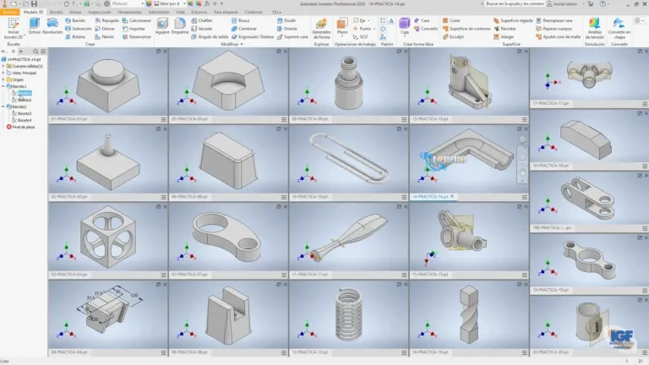This screenshot has width=649, height=365.
Task: Switch to the Herramientas ribbon tab
Action: tap(129, 12)
